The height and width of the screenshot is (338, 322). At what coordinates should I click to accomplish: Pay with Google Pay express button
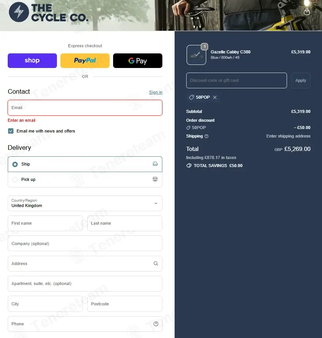point(138,61)
